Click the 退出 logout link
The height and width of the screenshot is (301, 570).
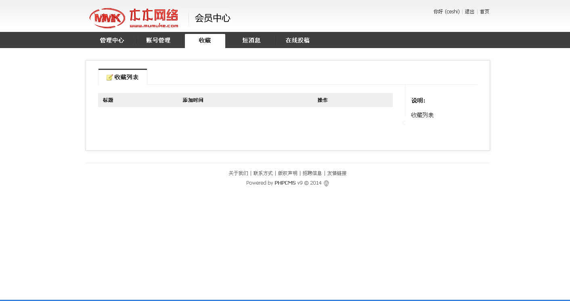pos(469,12)
